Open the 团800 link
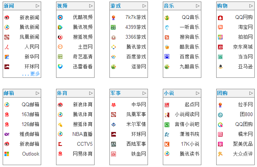This screenshot has width=257, height=167. (x=246, y=114)
